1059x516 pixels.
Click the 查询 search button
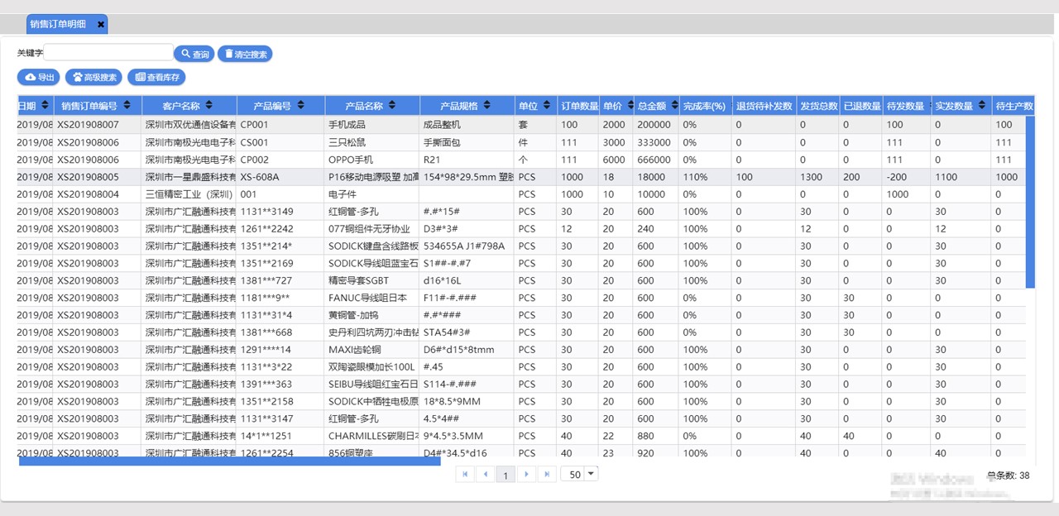coord(194,54)
